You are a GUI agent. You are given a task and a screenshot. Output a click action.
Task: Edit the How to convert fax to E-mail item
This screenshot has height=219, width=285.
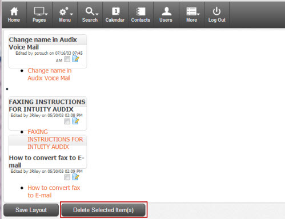click(75, 177)
